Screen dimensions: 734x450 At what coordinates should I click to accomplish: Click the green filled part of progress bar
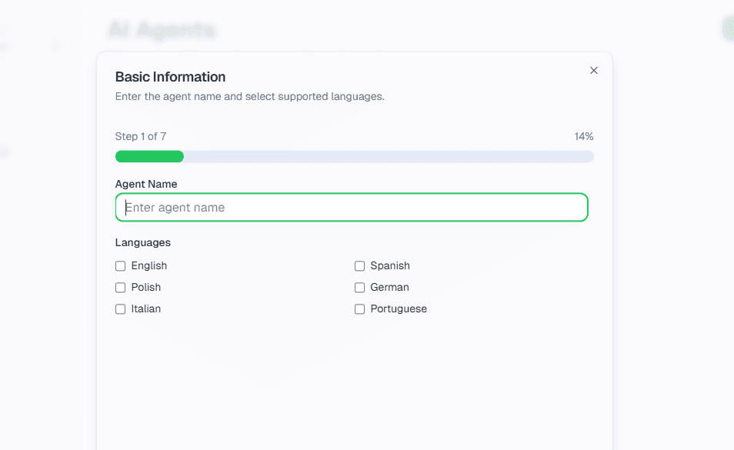pos(149,157)
